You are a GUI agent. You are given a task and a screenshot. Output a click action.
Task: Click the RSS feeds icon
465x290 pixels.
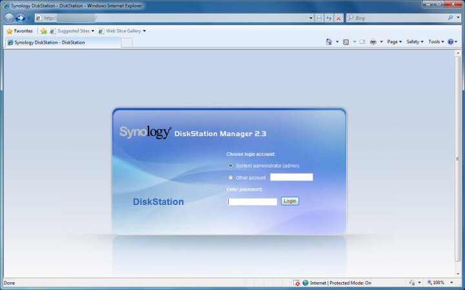pyautogui.click(x=346, y=42)
